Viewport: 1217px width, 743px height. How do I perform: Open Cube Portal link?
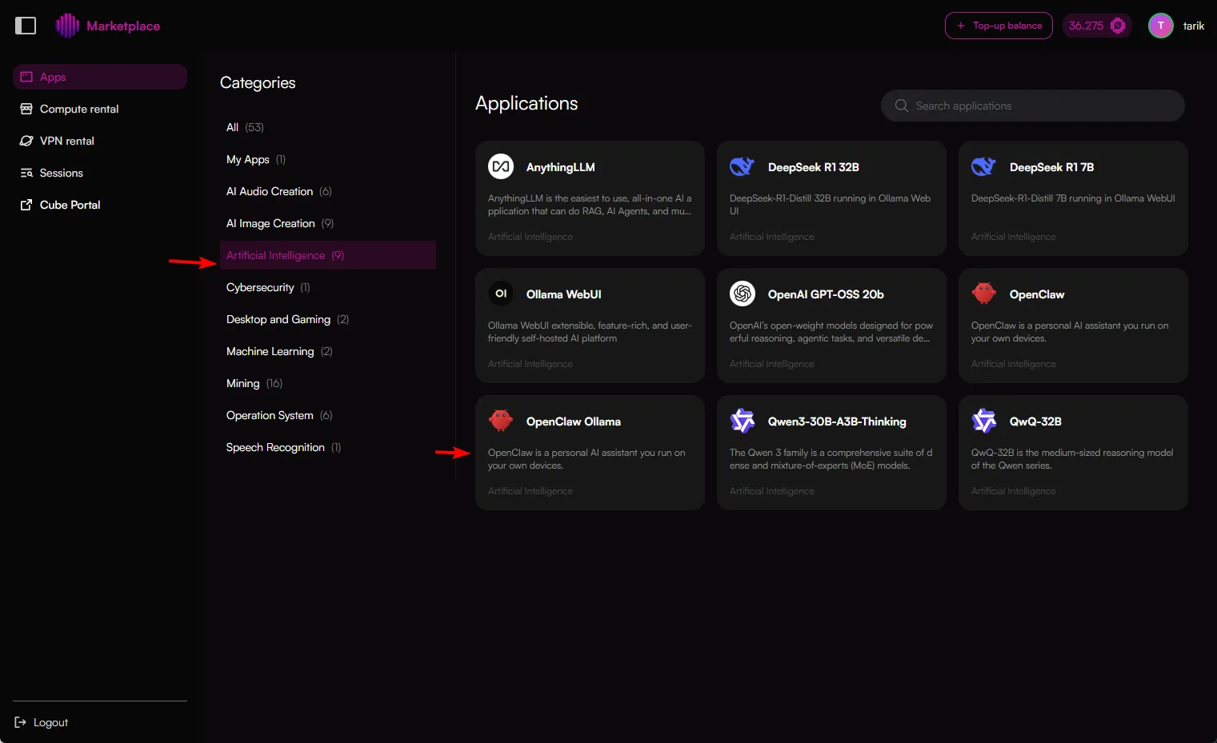[x=100, y=205]
